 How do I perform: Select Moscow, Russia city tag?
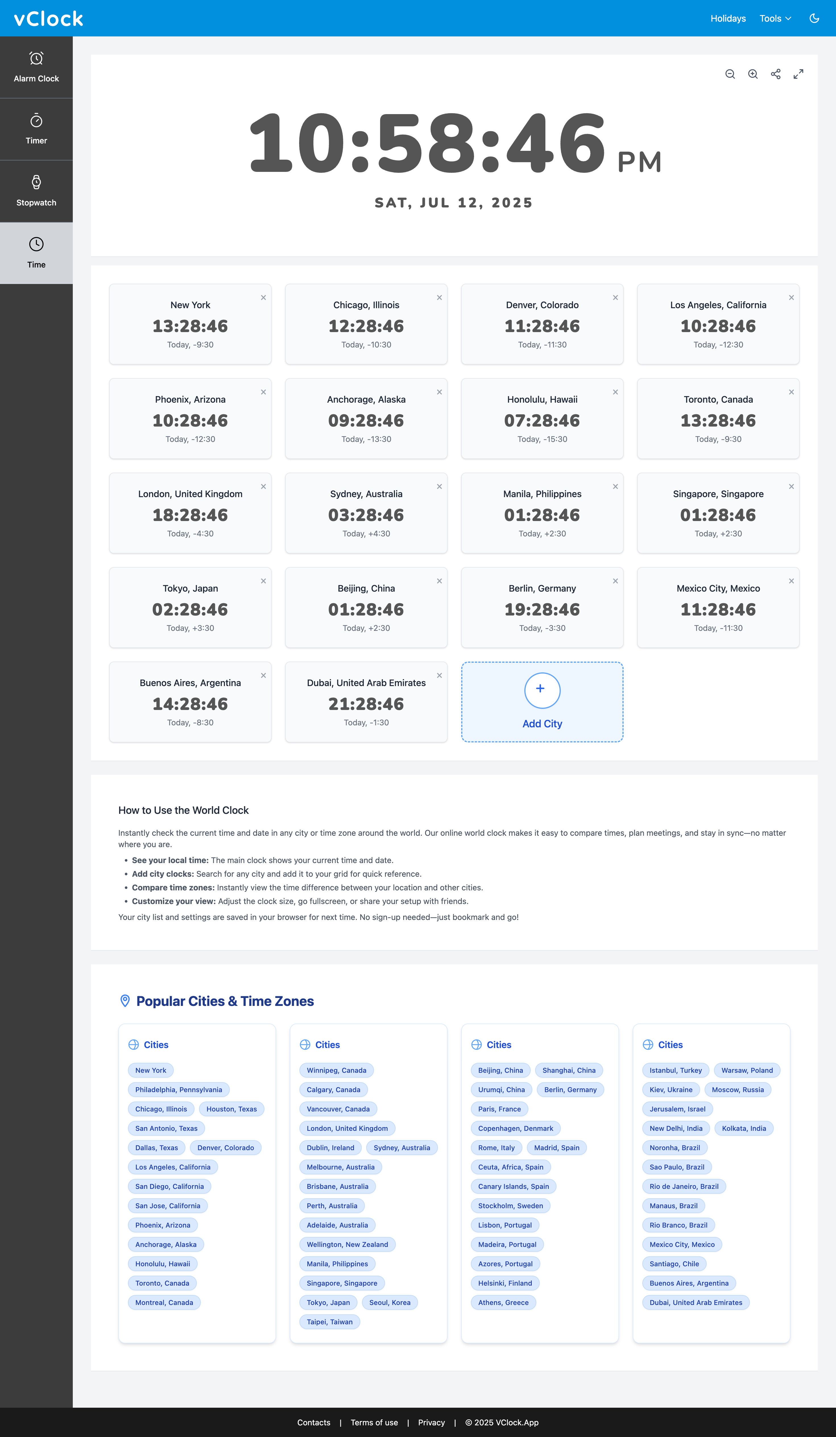point(737,1090)
